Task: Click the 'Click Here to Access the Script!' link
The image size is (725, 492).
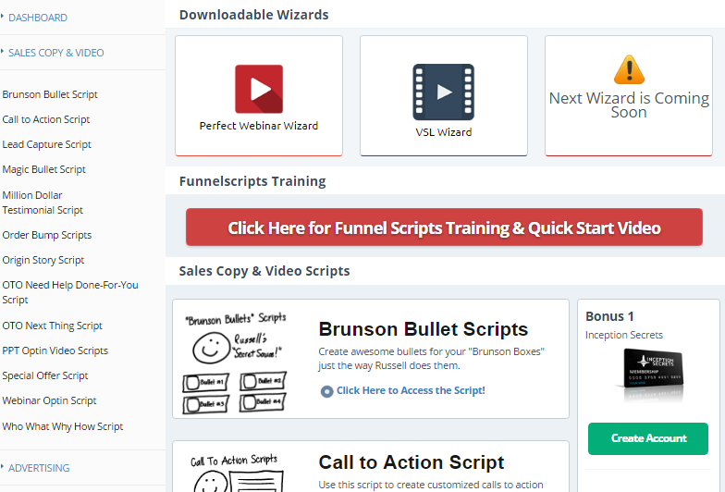Action: coord(411,390)
